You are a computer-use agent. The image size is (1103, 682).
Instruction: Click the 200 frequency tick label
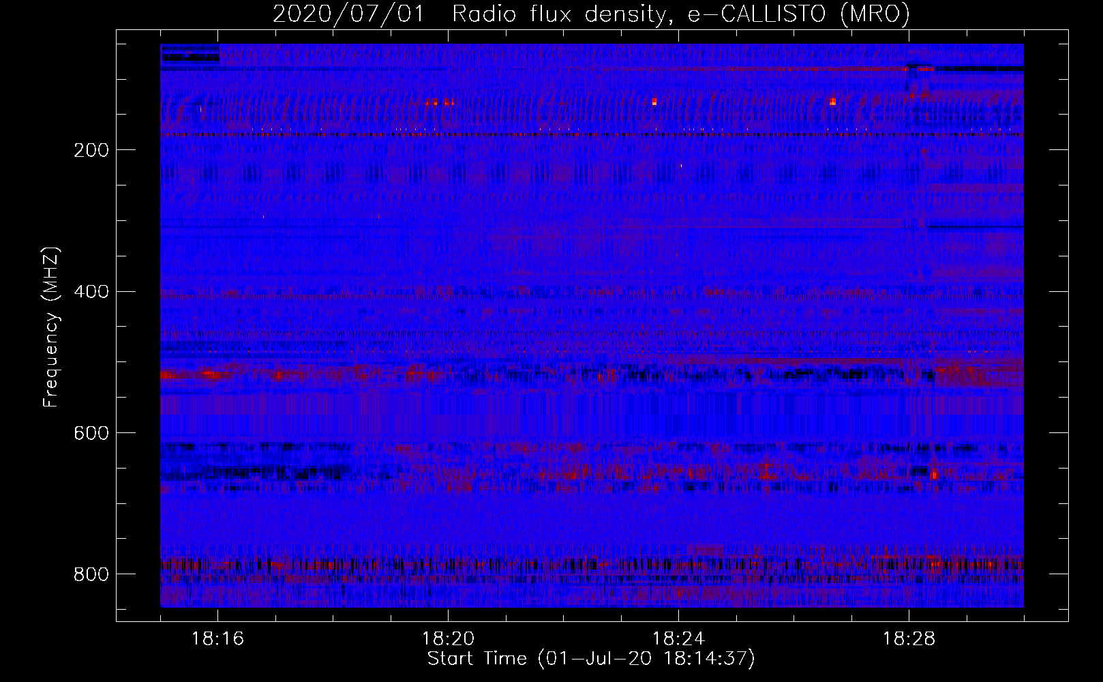(x=91, y=150)
